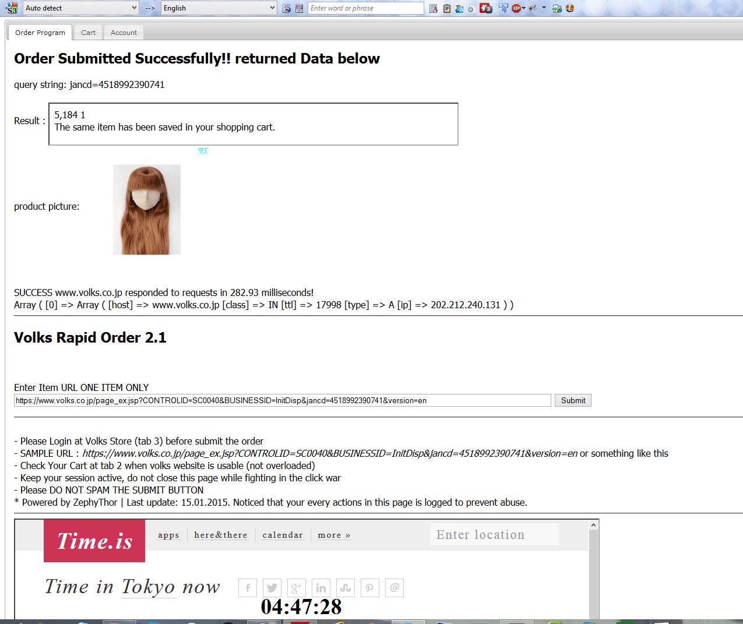Open the apps menu on Time.is
This screenshot has width=743, height=624.
(168, 535)
